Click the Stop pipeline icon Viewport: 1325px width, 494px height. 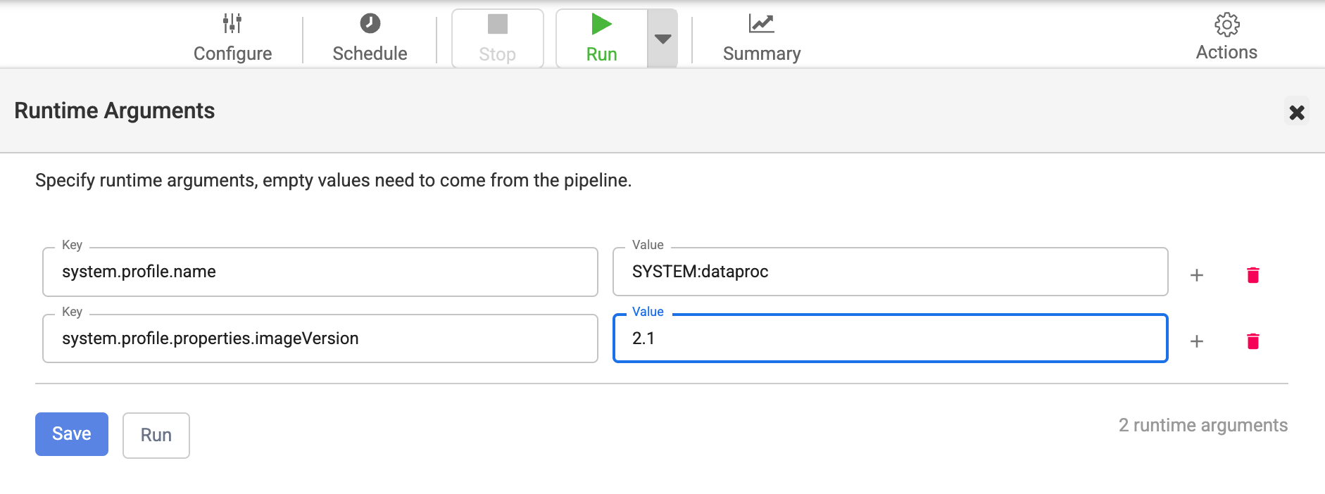click(497, 25)
